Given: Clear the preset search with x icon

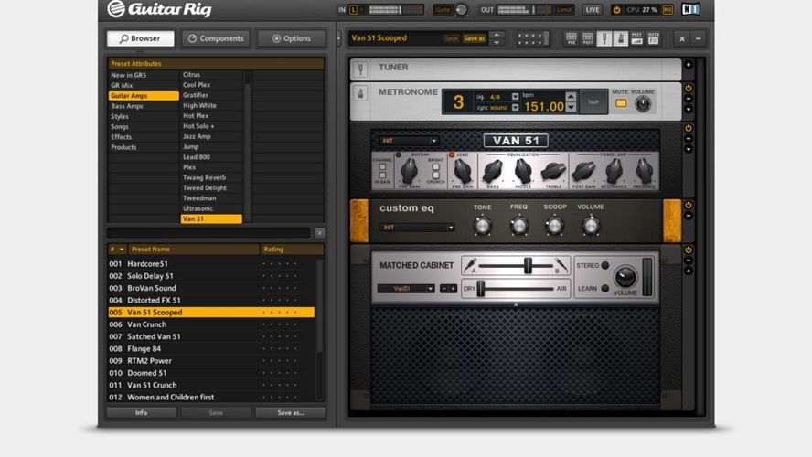Looking at the screenshot, I should tap(319, 233).
